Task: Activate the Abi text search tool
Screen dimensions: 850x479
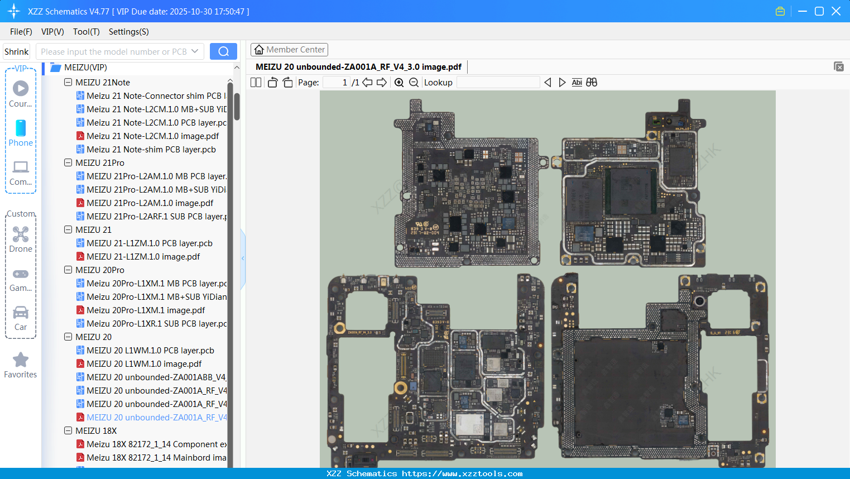Action: pos(577,82)
